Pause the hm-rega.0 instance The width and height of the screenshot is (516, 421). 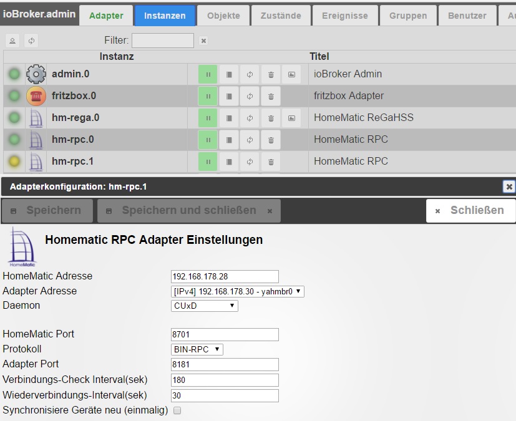click(208, 118)
